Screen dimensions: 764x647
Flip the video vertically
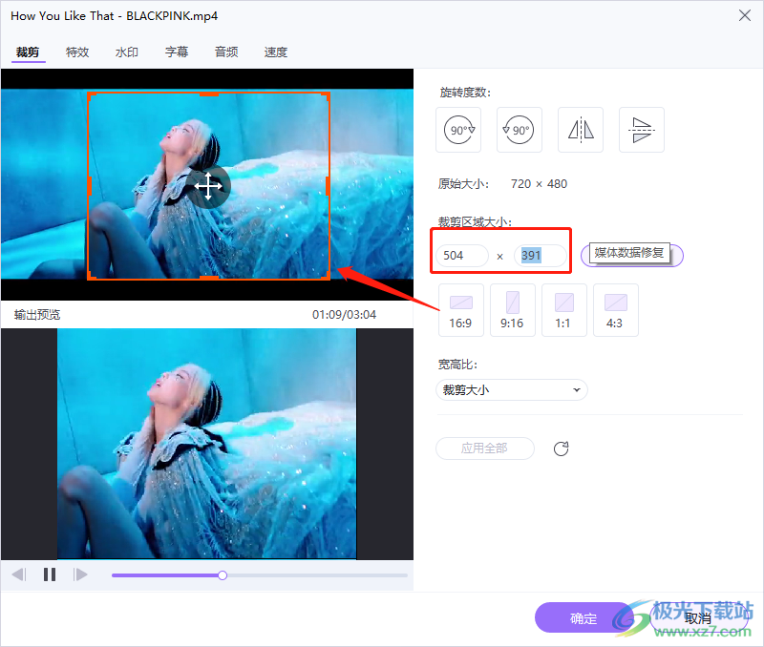pyautogui.click(x=641, y=130)
